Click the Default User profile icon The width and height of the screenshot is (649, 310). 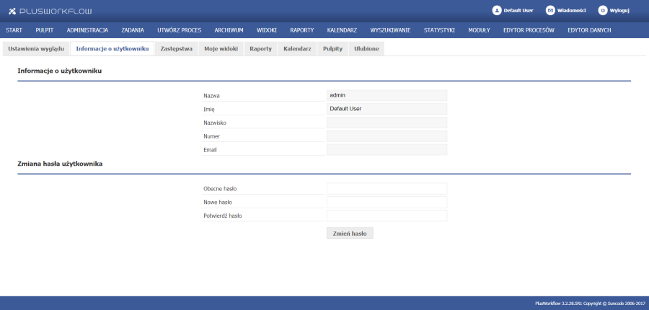496,11
